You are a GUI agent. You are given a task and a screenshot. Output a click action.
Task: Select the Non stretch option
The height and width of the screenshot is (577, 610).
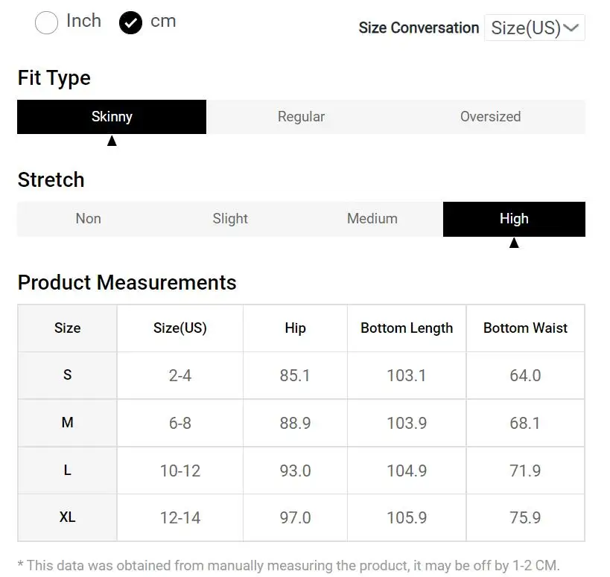(88, 219)
